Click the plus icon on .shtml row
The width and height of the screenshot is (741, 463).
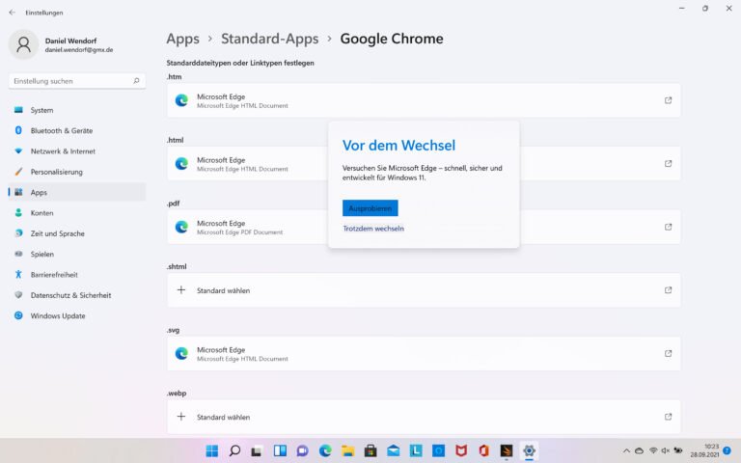click(x=181, y=289)
